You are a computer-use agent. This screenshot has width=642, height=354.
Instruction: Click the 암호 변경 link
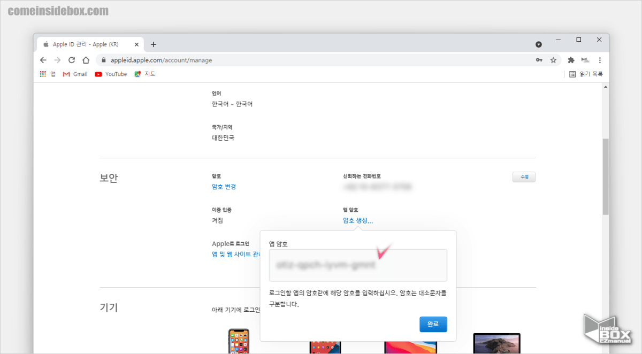point(224,187)
